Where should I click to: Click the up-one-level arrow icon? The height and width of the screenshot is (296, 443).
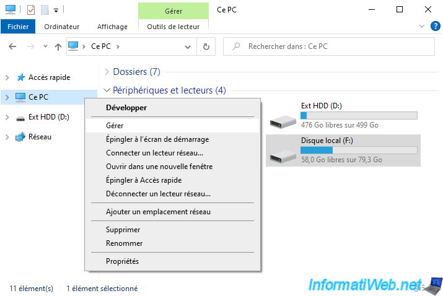58,46
